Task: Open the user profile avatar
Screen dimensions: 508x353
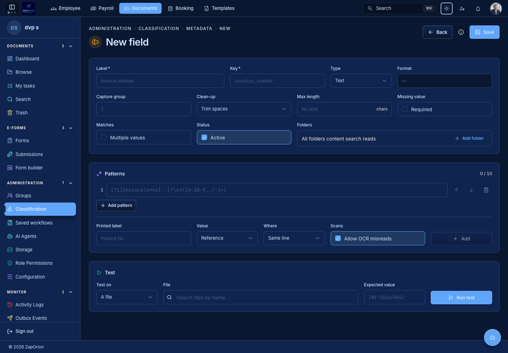Action: (496, 8)
